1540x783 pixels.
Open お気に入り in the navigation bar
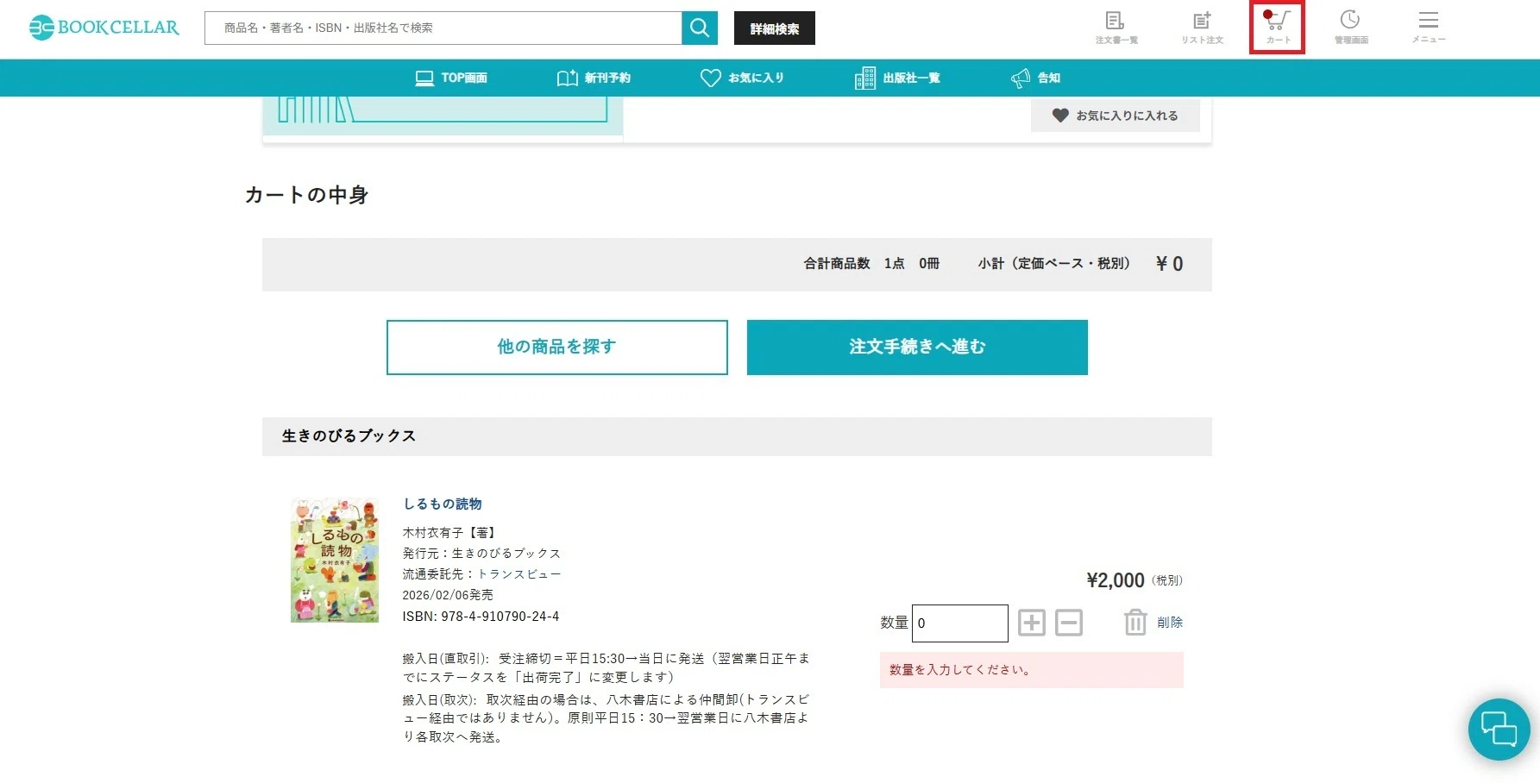click(742, 78)
